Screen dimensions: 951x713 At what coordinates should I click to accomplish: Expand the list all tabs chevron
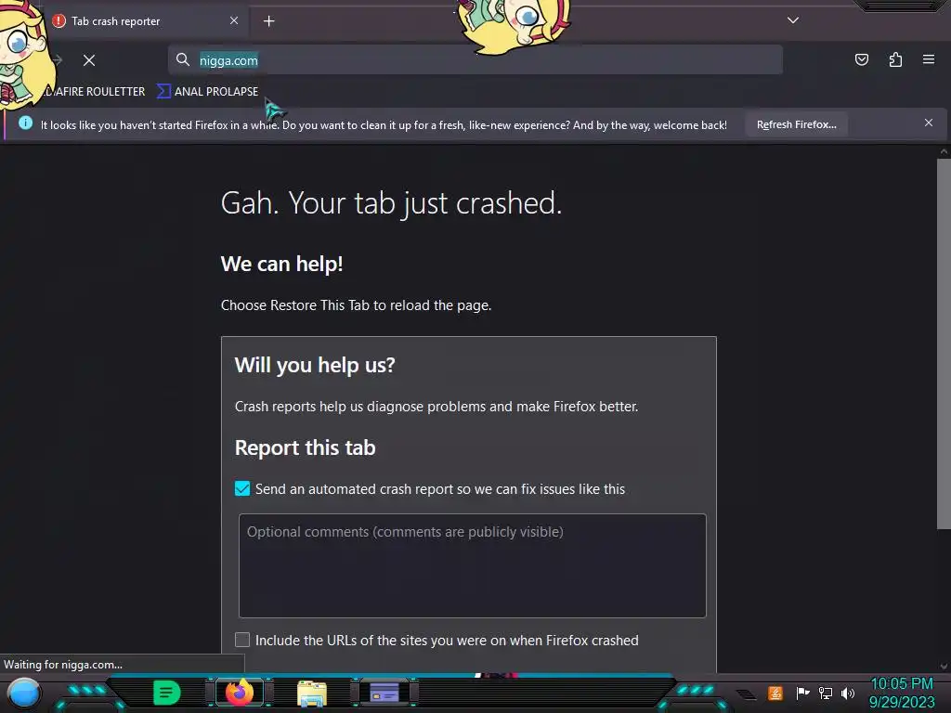(x=793, y=20)
